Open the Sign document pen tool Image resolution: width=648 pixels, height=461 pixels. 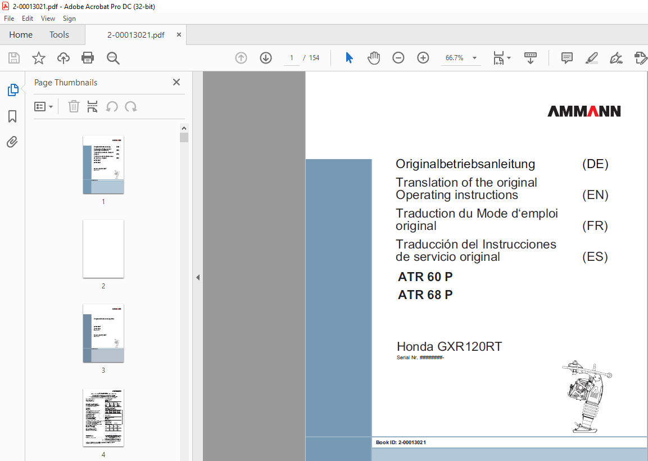[x=616, y=58]
